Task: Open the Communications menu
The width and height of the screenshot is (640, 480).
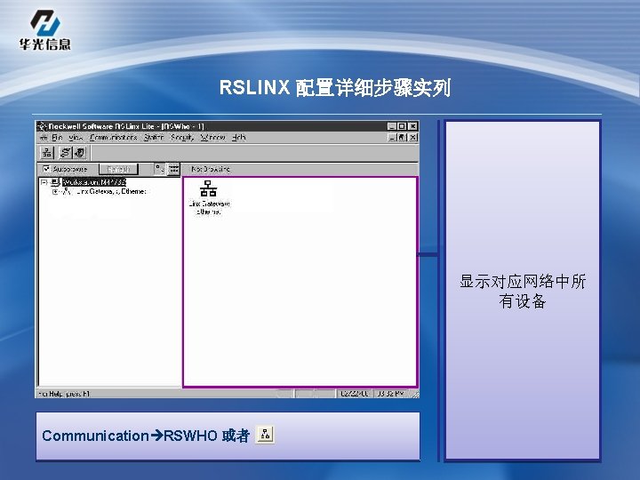Action: click(114, 138)
